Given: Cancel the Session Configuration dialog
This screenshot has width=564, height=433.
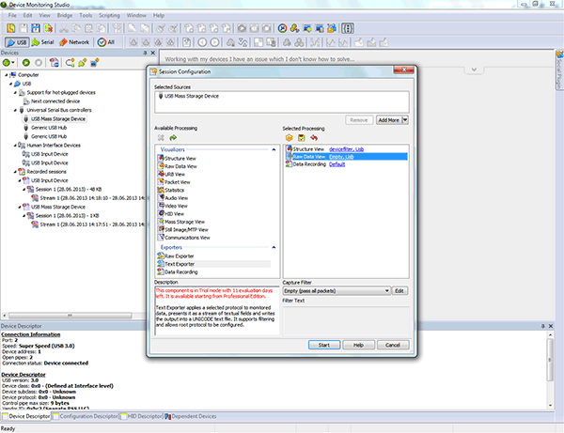Looking at the screenshot, I should (x=393, y=345).
